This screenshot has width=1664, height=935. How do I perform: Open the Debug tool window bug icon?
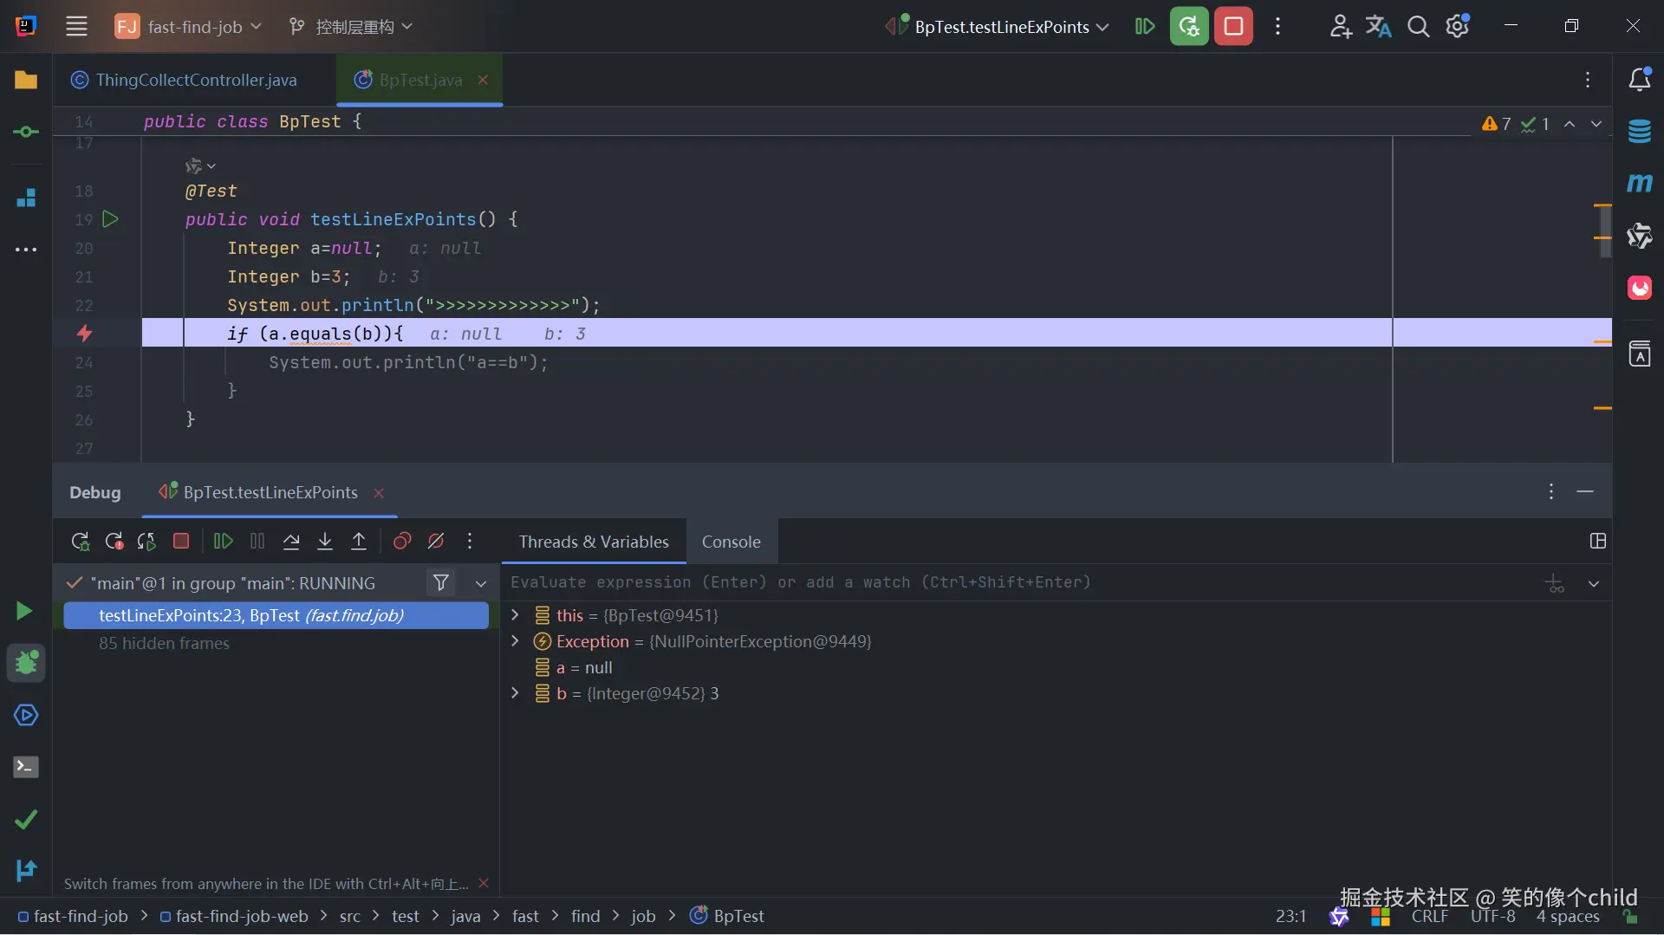click(26, 663)
